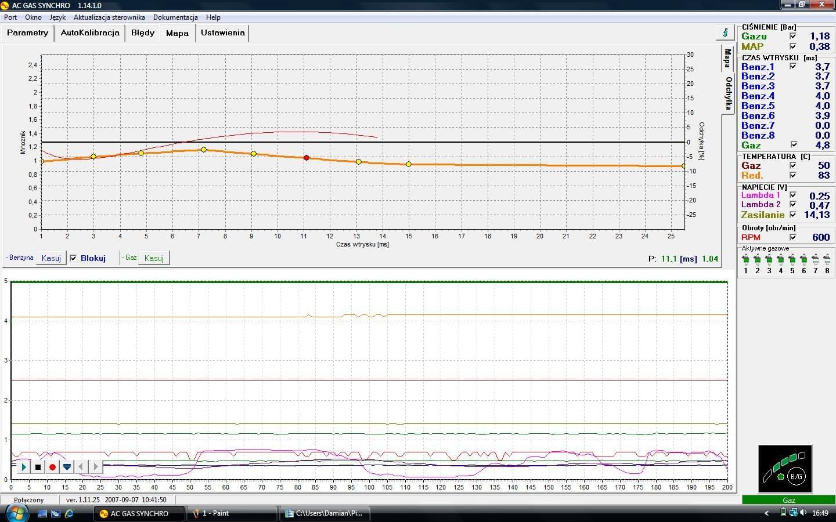Image resolution: width=836 pixels, height=522 pixels.
Task: Expand hidden system tray icons arrow
Action: pos(766,513)
